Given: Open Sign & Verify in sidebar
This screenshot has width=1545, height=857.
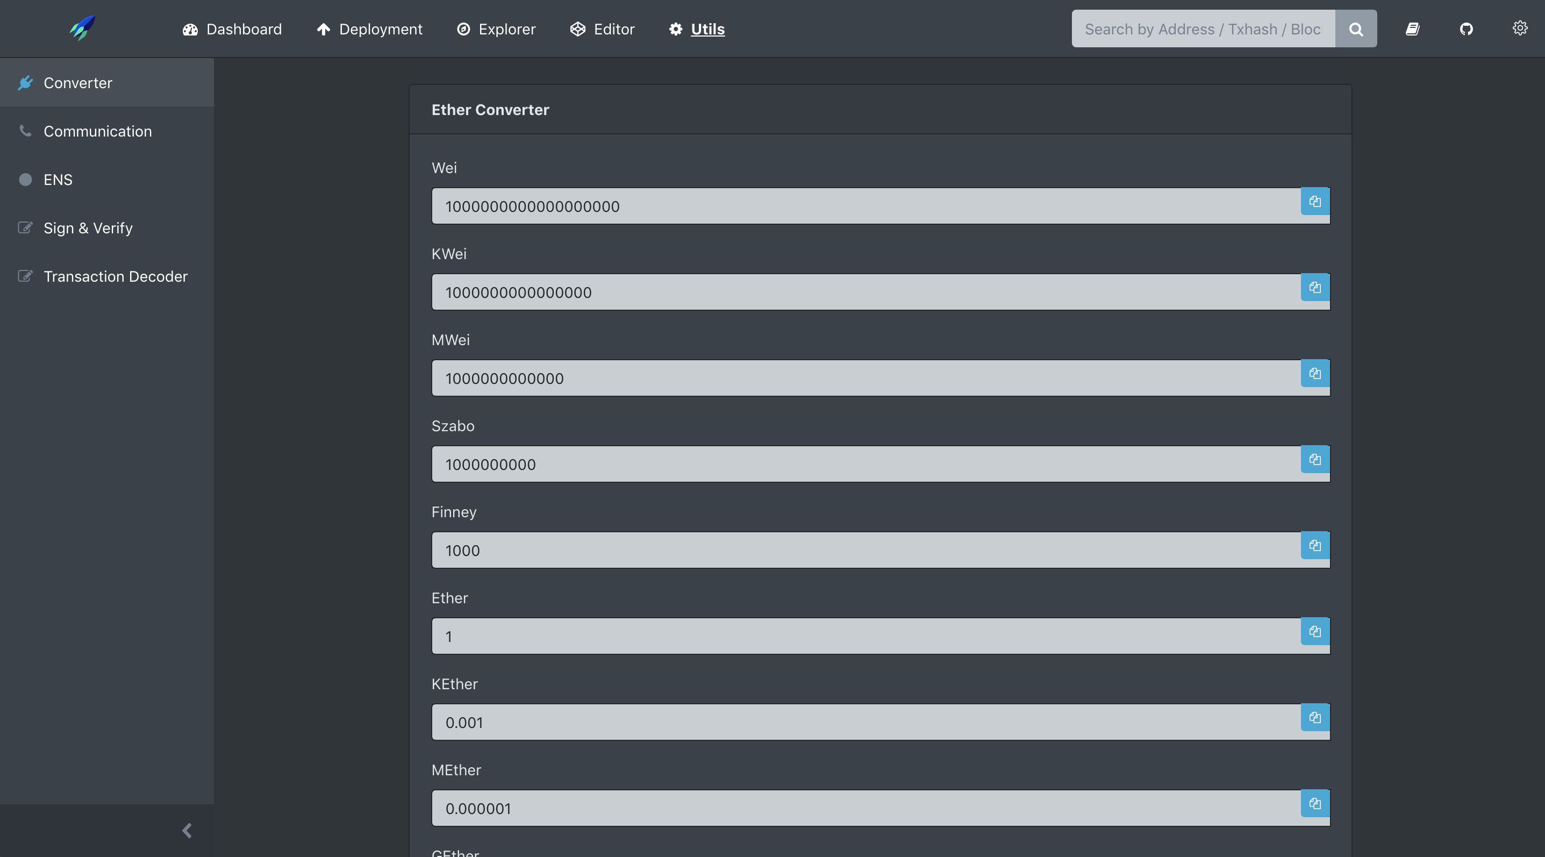Looking at the screenshot, I should [107, 228].
